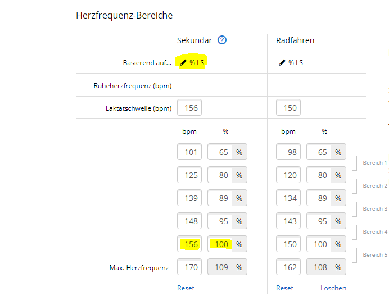
Task: Click Sekundär bpm field showing 125
Action: [189, 175]
